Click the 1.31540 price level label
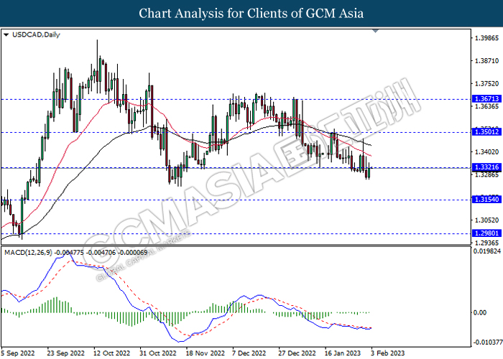Screen dimensions: 503x359 pyautogui.click(x=486, y=200)
